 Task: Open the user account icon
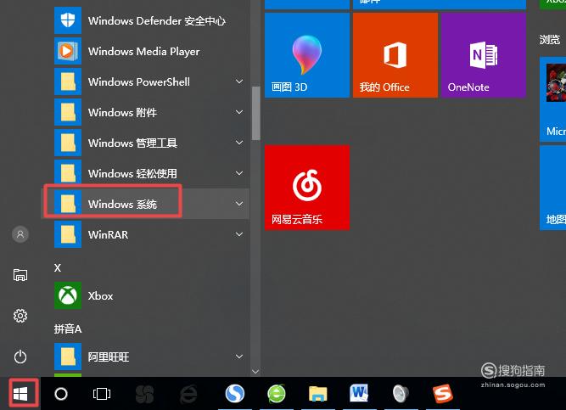(x=20, y=234)
